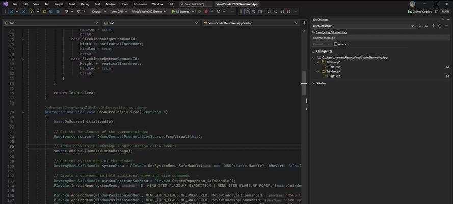Screen dimensions: 453x204
Task: Open the VisualStudio2022Demo startup project dropdown
Action: point(149,12)
